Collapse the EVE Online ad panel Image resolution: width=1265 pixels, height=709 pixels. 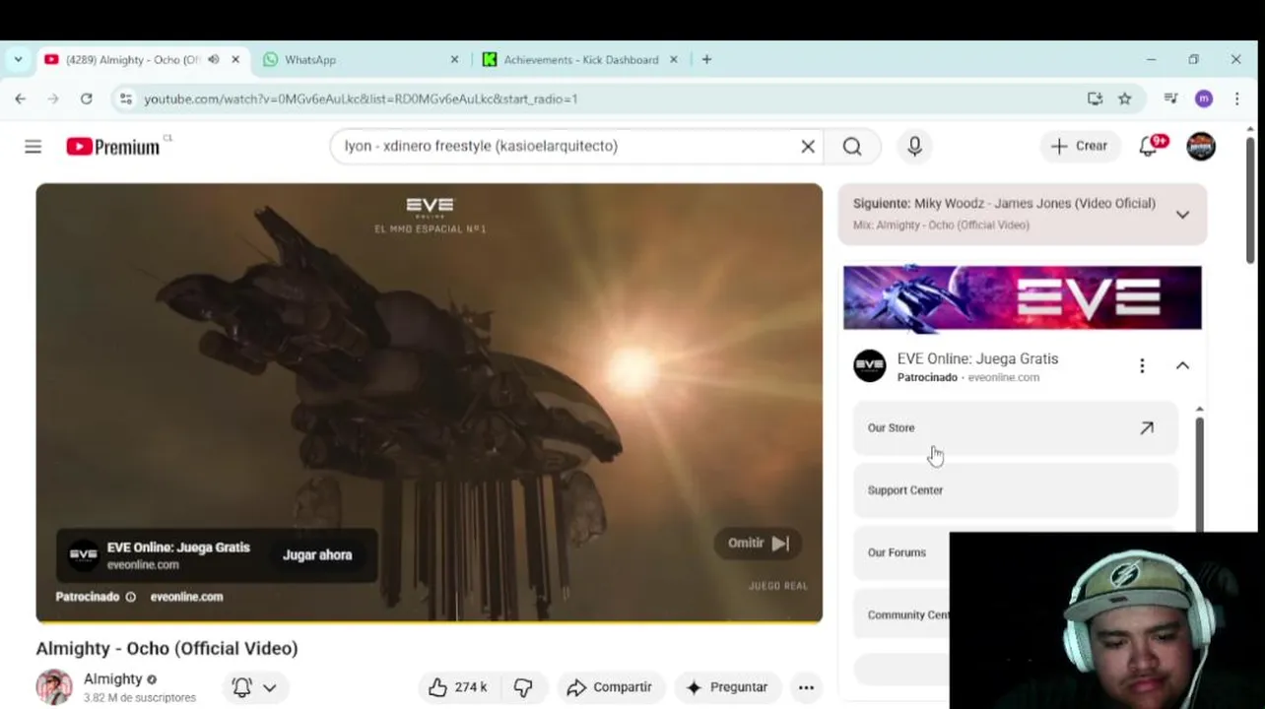coord(1182,366)
